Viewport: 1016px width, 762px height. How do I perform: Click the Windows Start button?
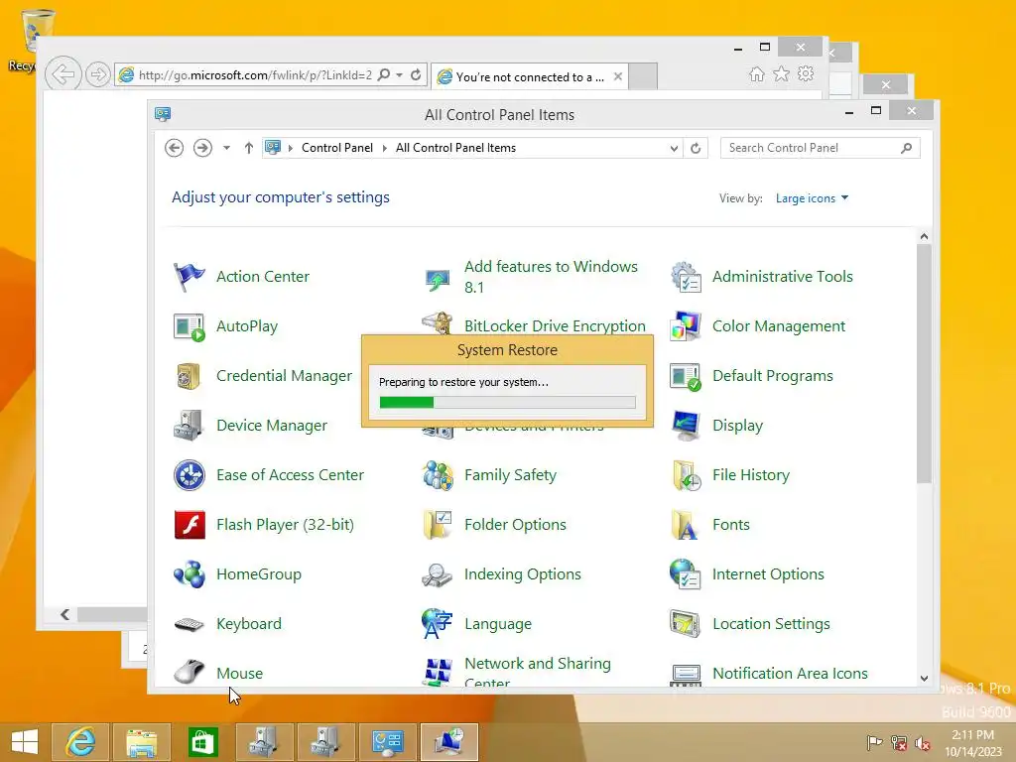click(x=25, y=742)
